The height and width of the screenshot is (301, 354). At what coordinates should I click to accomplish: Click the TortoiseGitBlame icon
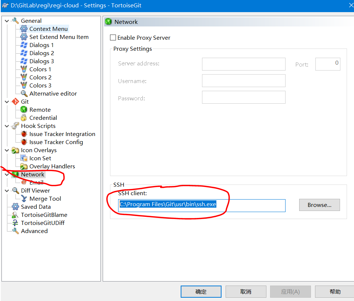pos(15,215)
